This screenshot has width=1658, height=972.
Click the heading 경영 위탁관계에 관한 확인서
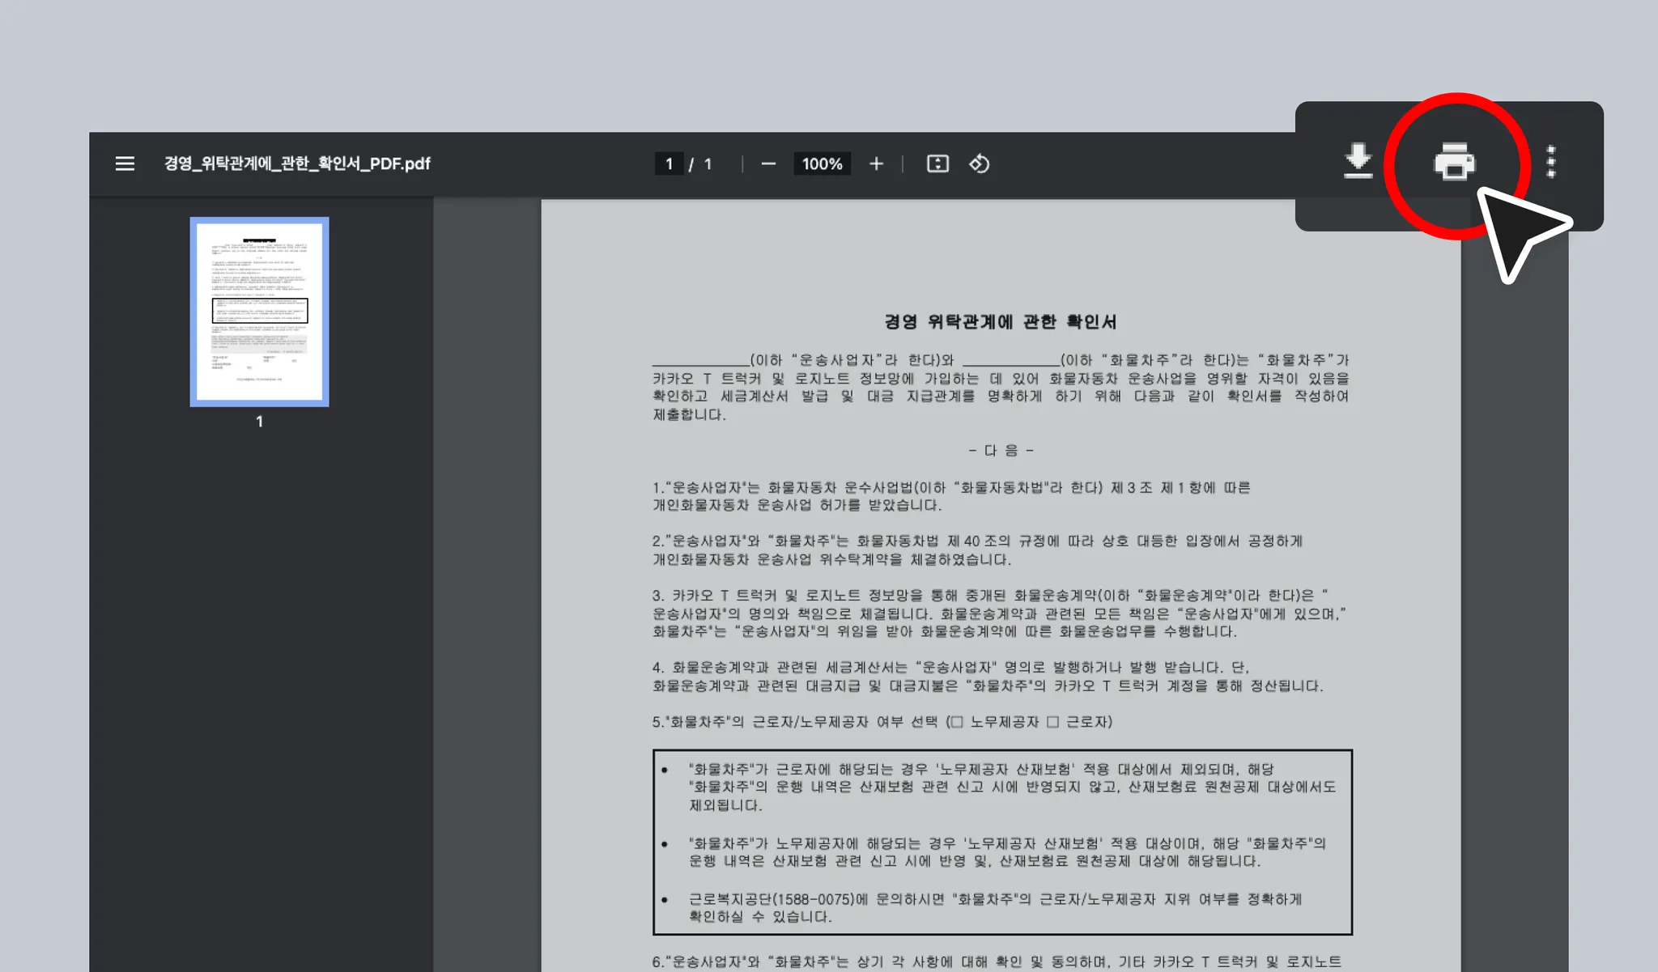(1001, 322)
